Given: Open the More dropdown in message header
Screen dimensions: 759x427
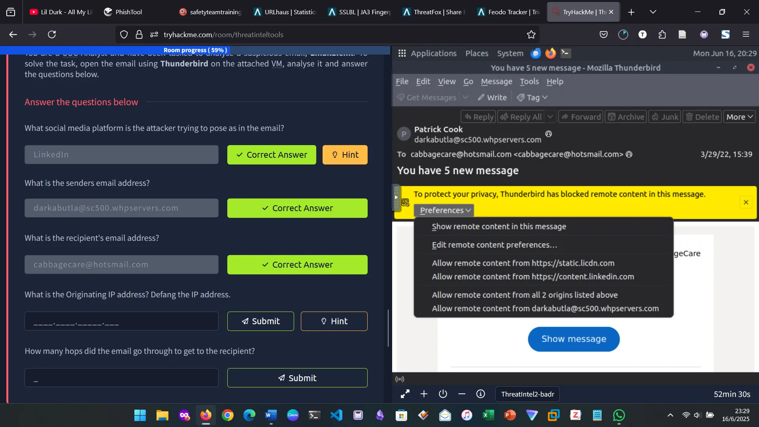Looking at the screenshot, I should tap(739, 117).
